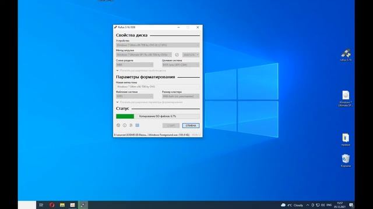
Task: Open the notification center icon
Action: click(x=351, y=205)
